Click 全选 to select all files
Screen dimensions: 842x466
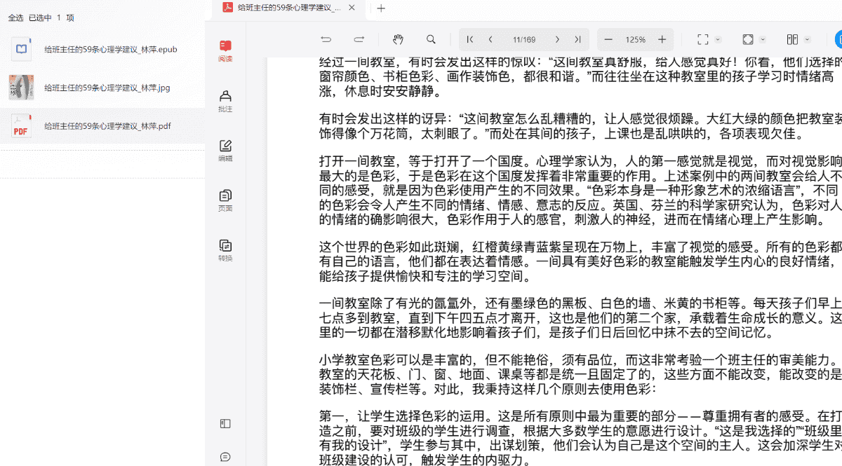tap(15, 18)
